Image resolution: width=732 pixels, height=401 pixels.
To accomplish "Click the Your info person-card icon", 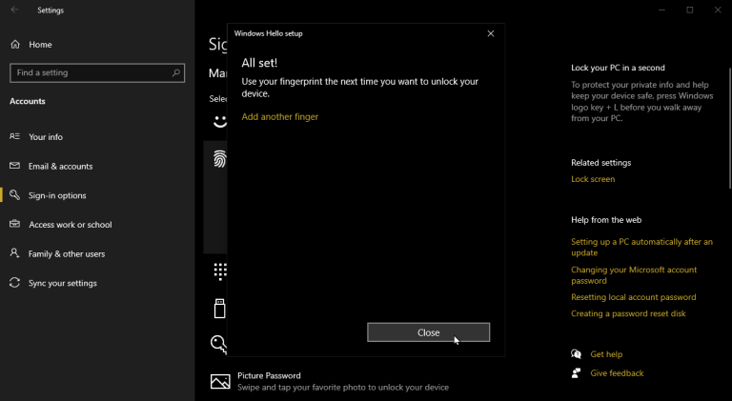I will coord(15,136).
